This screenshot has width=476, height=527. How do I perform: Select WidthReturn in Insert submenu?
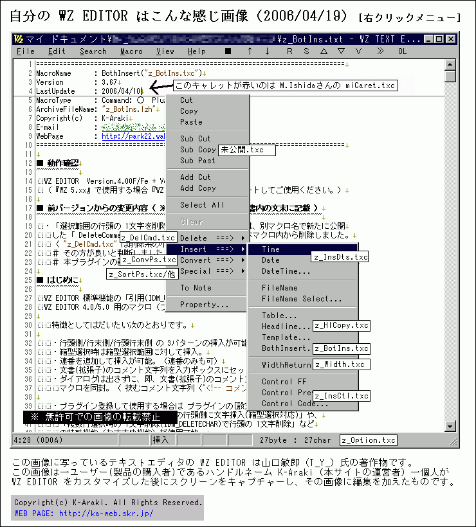point(303,364)
